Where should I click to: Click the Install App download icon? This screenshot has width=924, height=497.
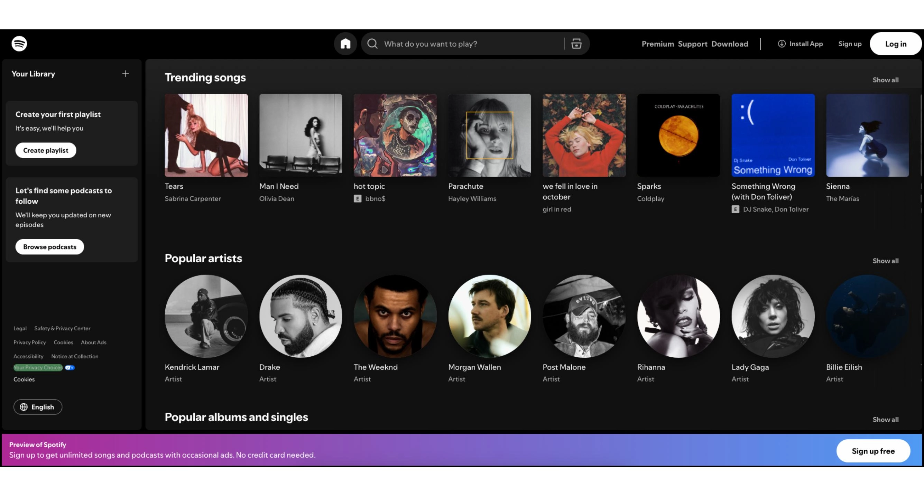pyautogui.click(x=781, y=44)
